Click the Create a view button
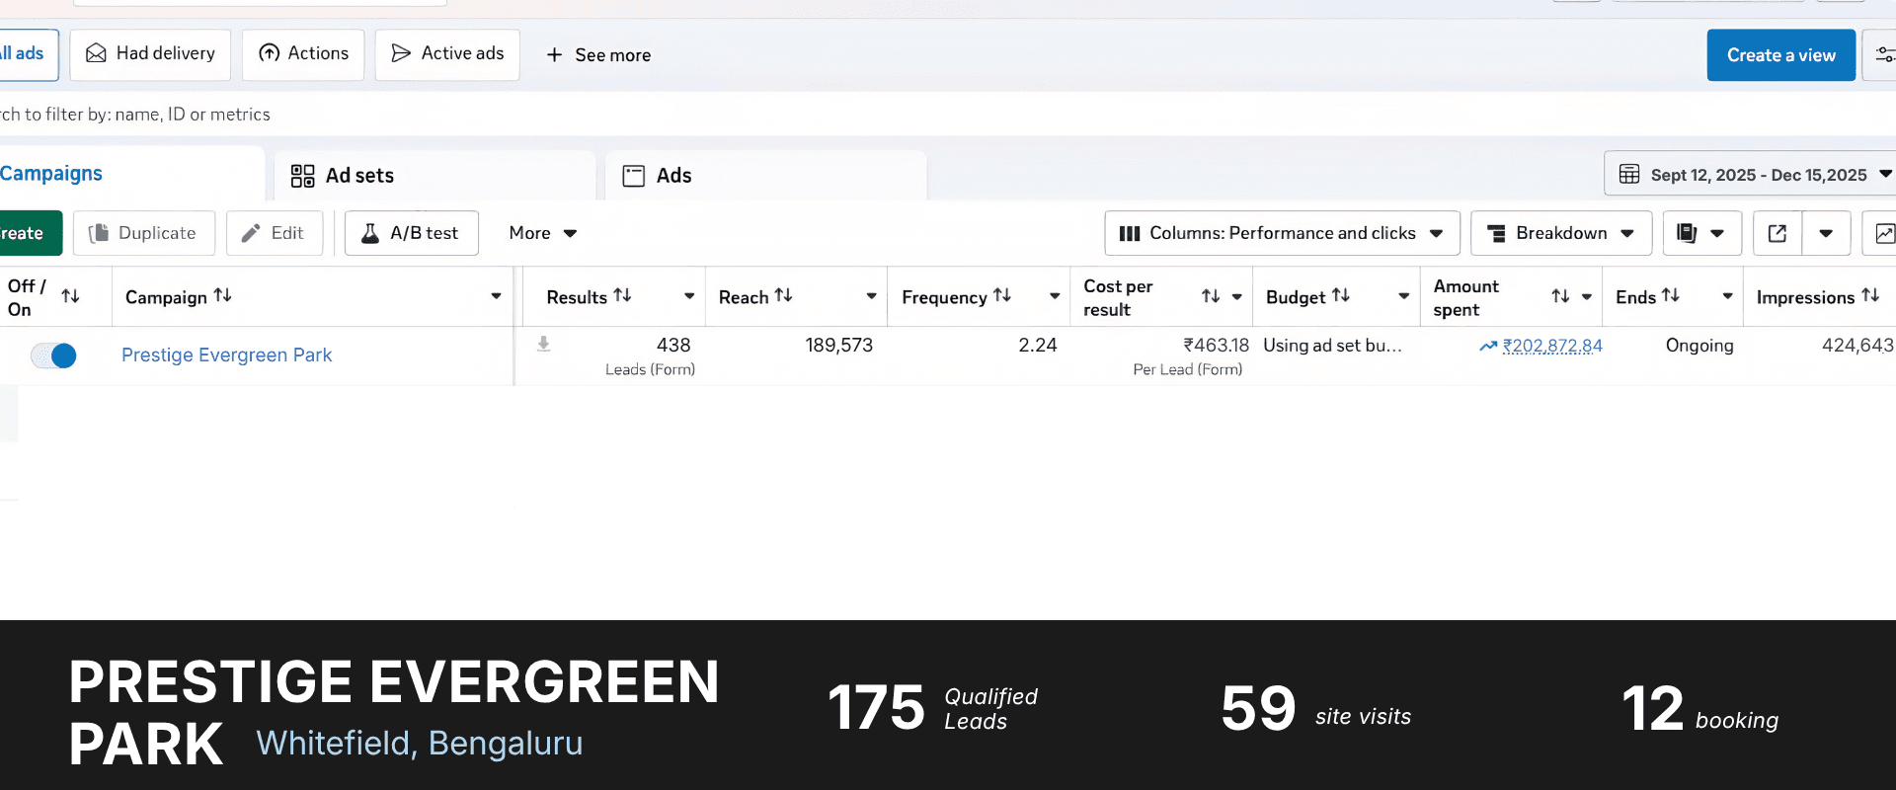The height and width of the screenshot is (790, 1896). 1780,55
